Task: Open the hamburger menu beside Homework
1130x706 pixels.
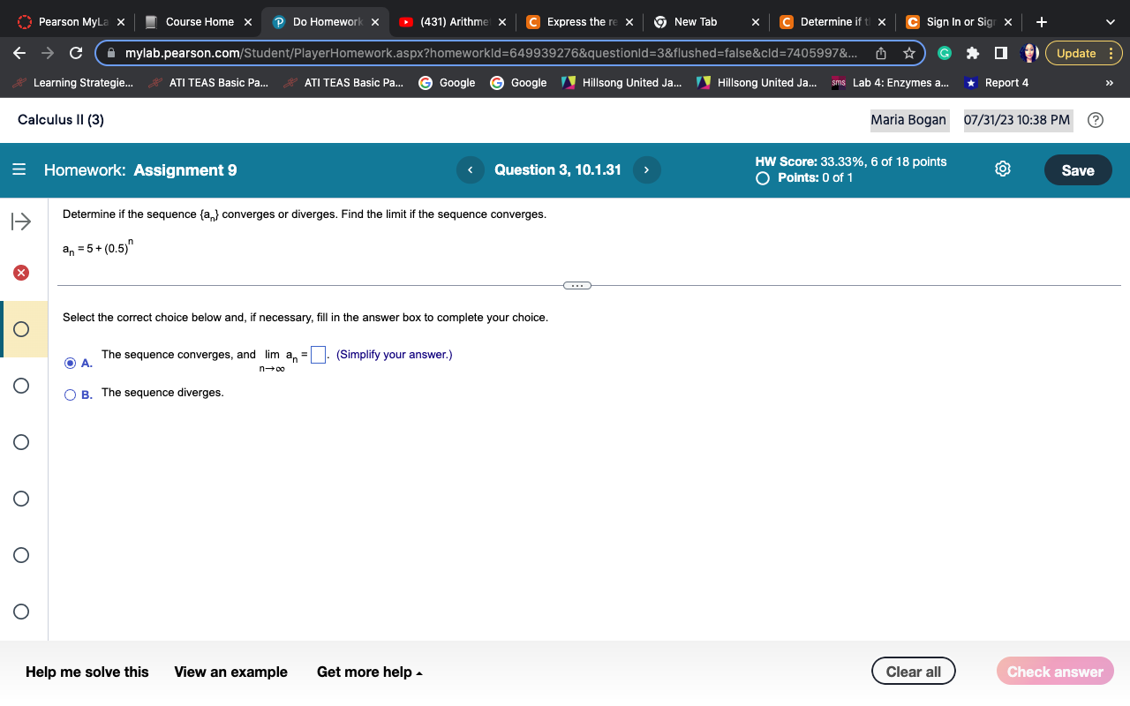Action: pos(19,170)
